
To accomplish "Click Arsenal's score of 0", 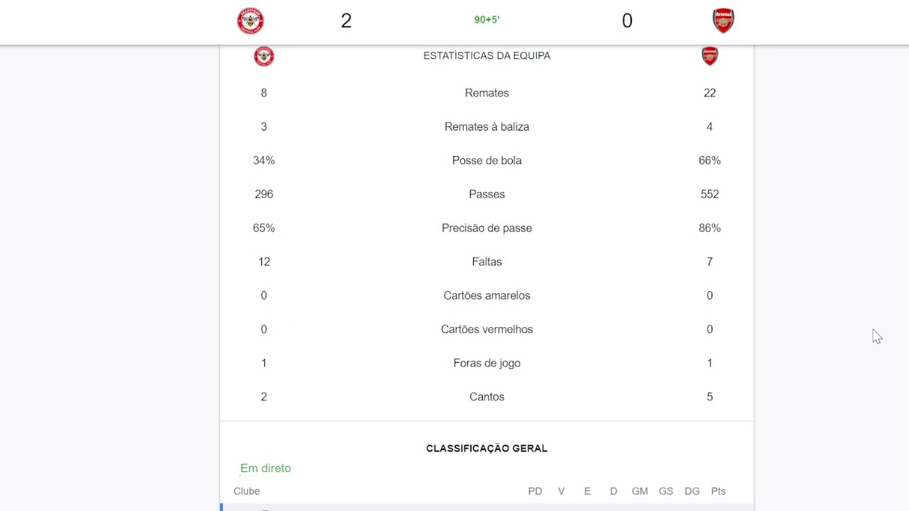I will [627, 21].
